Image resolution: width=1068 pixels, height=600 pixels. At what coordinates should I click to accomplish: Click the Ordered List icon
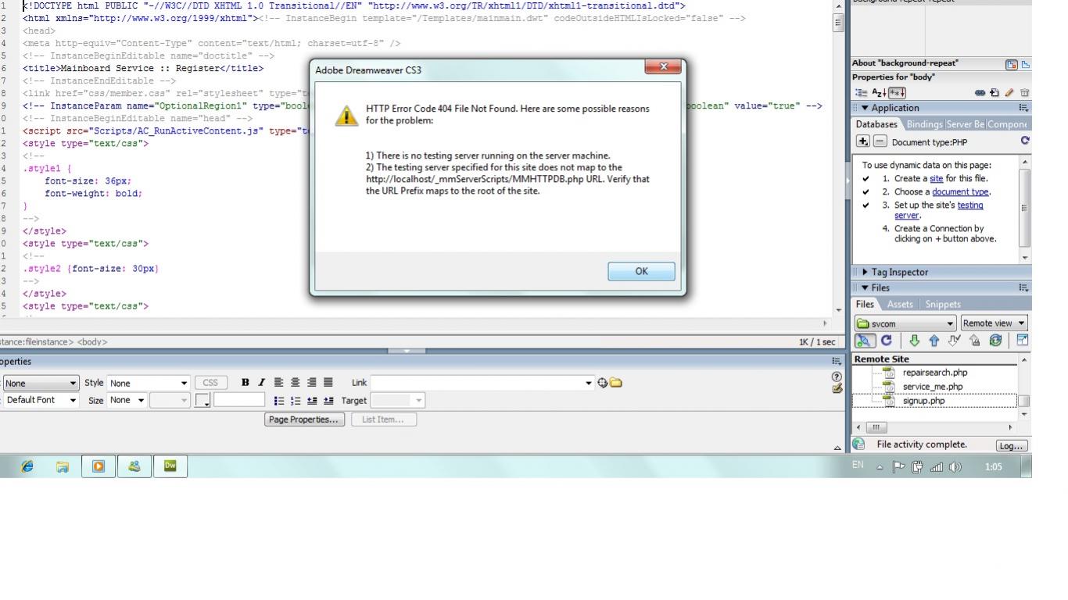coord(295,400)
